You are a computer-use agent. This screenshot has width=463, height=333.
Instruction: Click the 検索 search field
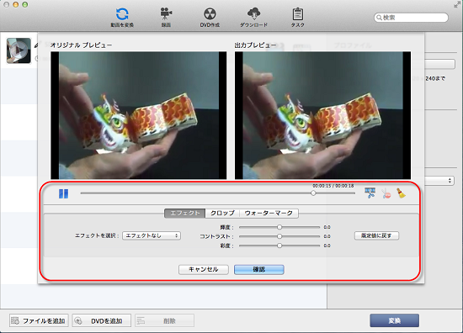(x=411, y=18)
